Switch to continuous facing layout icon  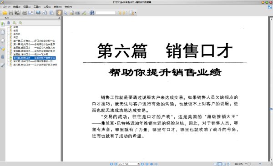(x=228, y=164)
